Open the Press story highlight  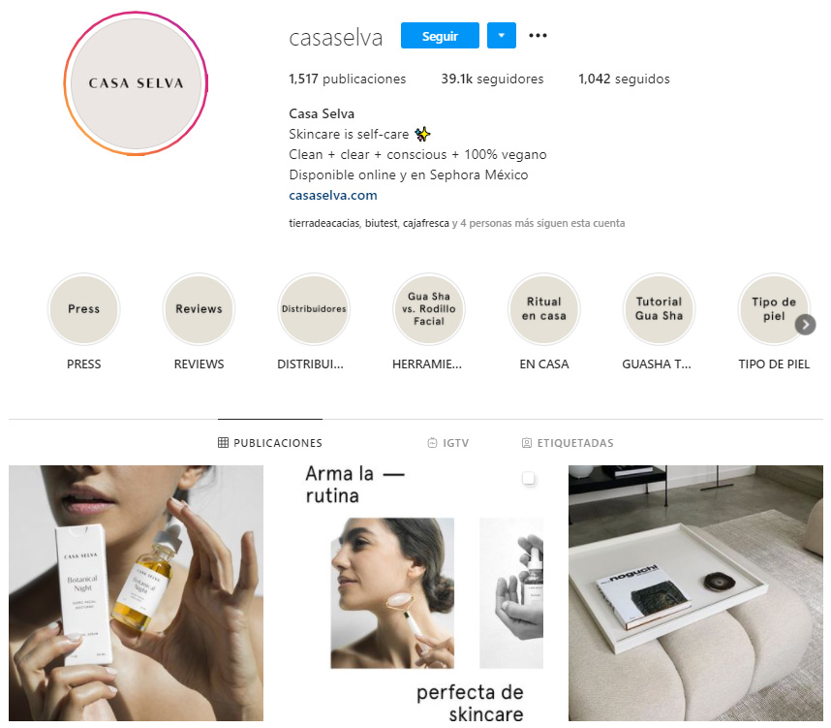[83, 309]
